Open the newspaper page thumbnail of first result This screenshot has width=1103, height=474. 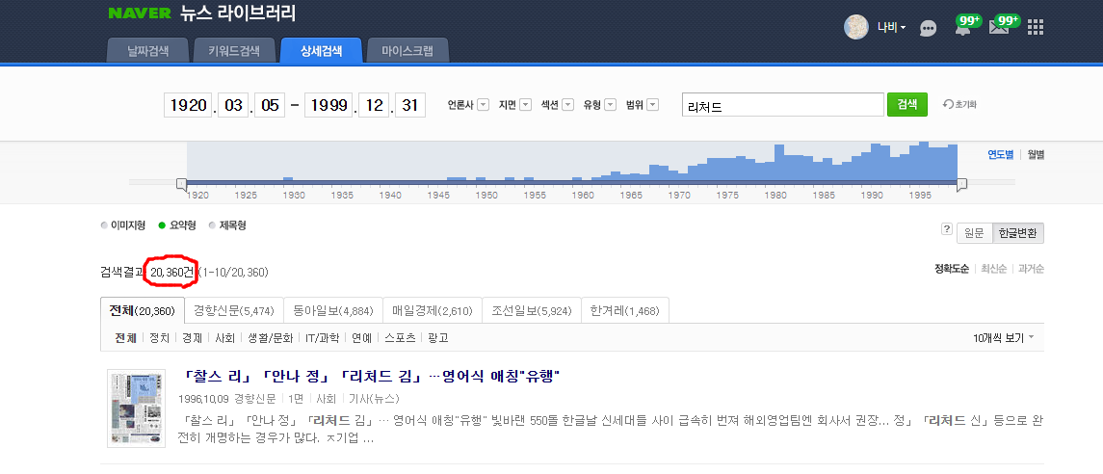137,408
